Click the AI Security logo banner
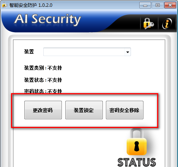Viewport: 178px width, 167px height. click(47, 19)
